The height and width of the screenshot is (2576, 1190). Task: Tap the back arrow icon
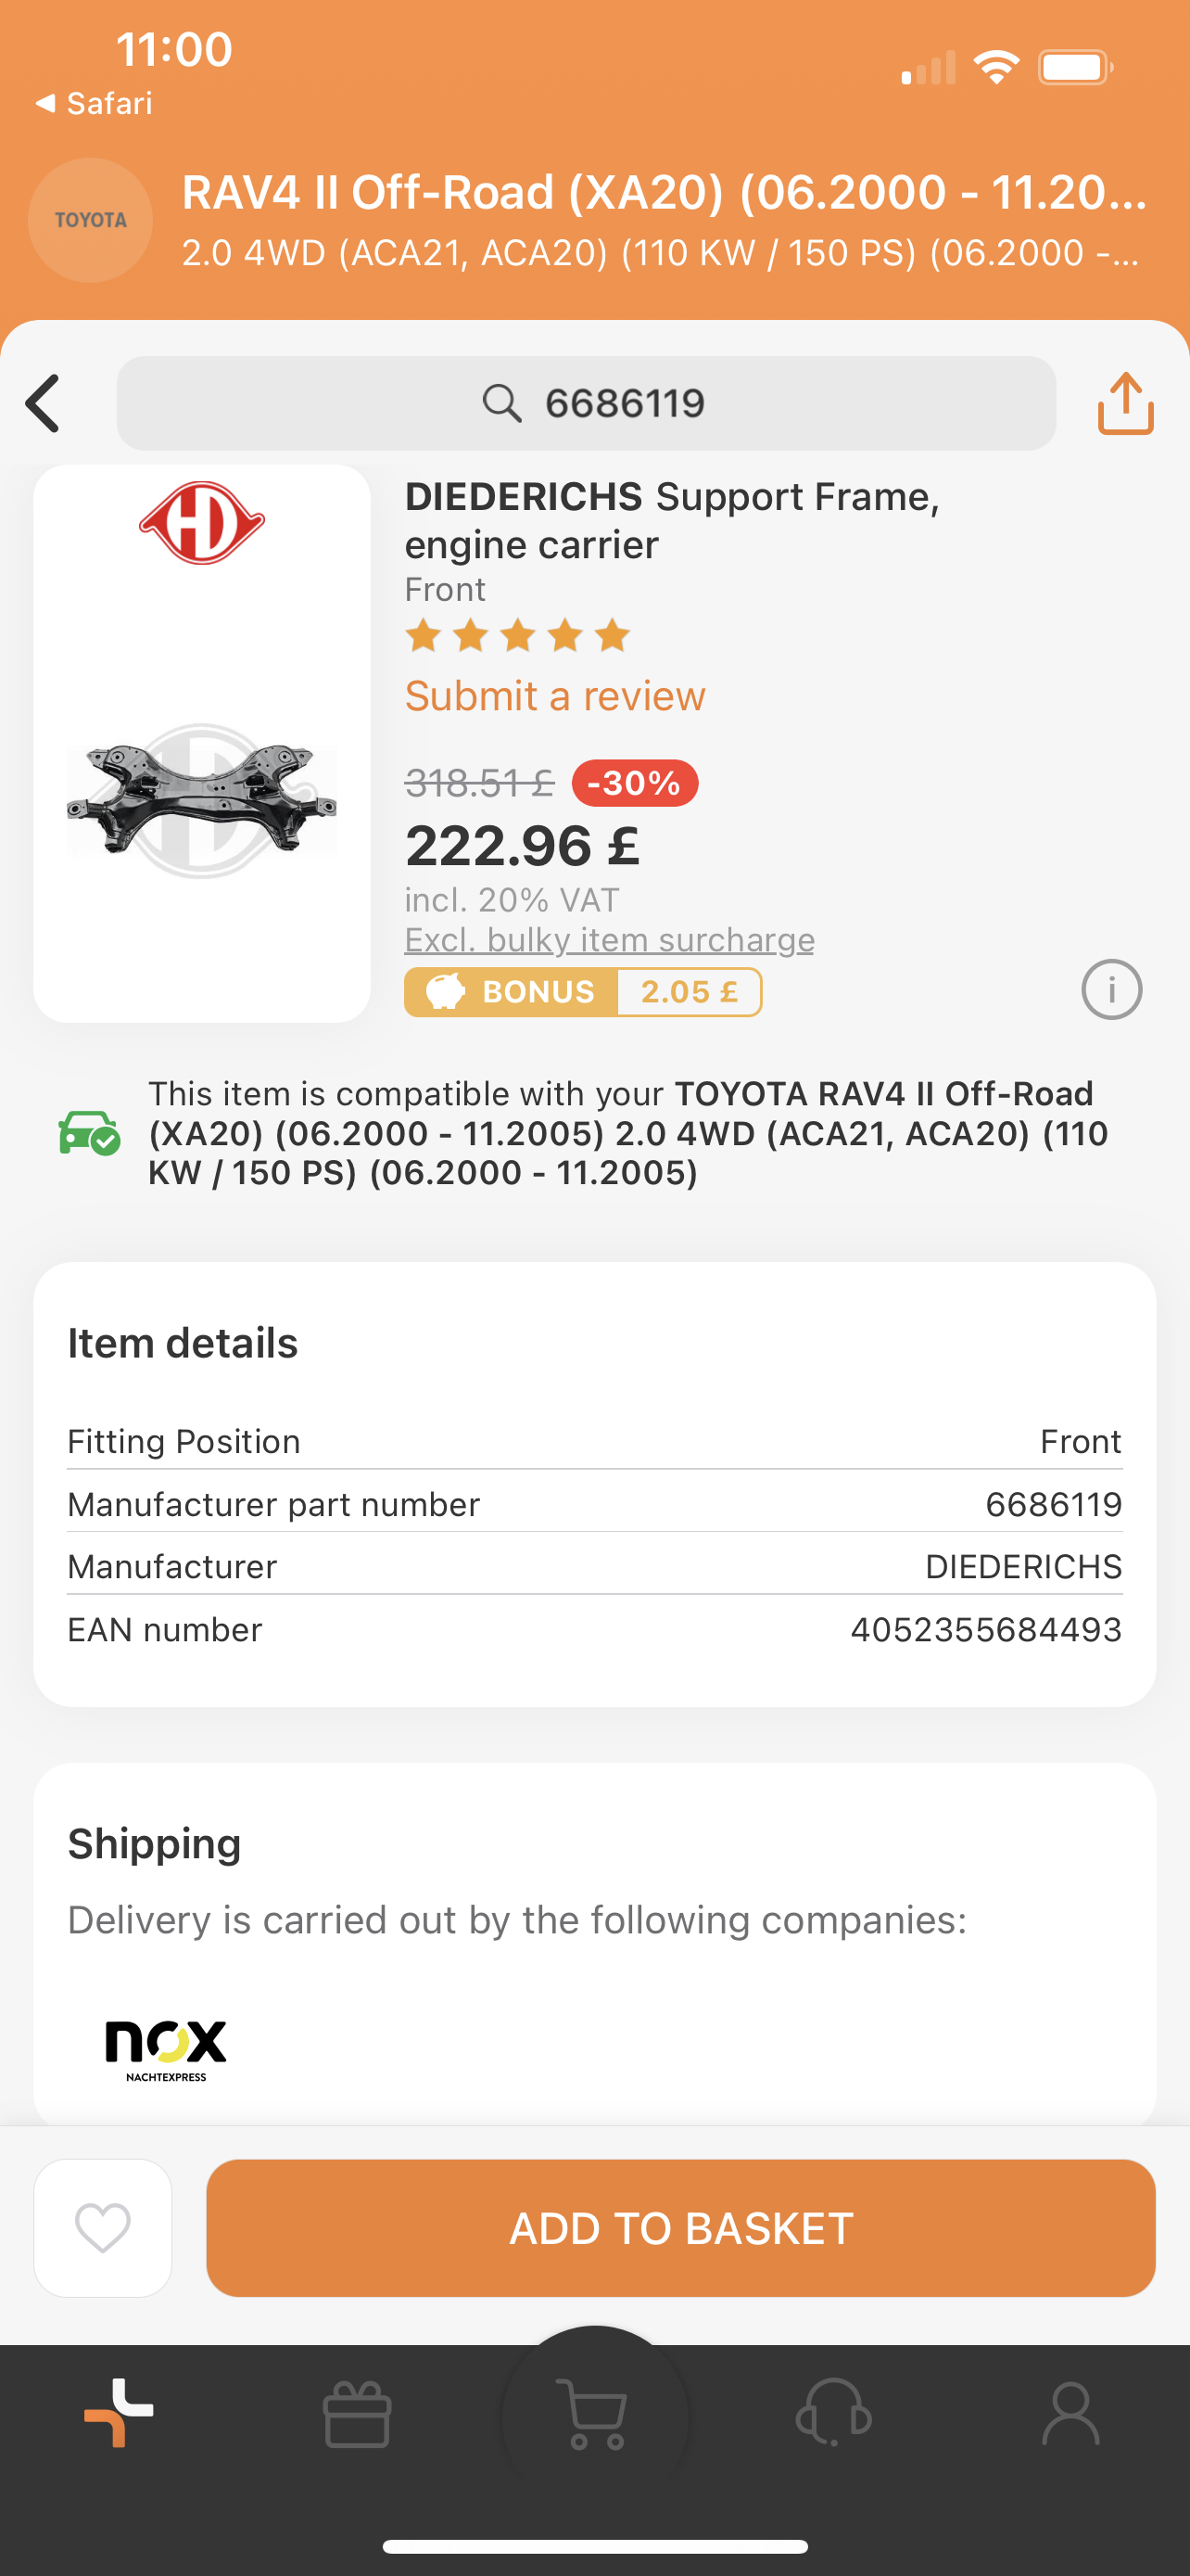tap(44, 404)
